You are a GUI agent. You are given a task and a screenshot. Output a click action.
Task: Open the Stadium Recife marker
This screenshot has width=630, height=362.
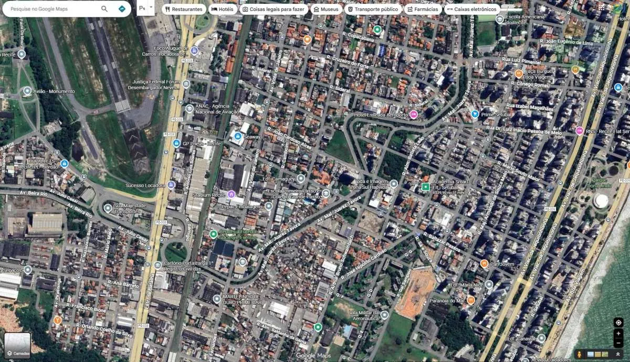231,194
